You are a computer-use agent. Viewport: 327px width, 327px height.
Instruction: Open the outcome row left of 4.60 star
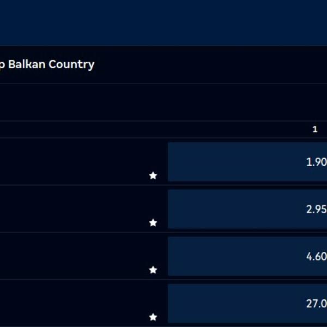coord(71,256)
